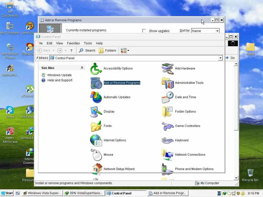Click the language indicator in system tray
Image resolution: width=263 pixels, height=197 pixels.
[219, 193]
